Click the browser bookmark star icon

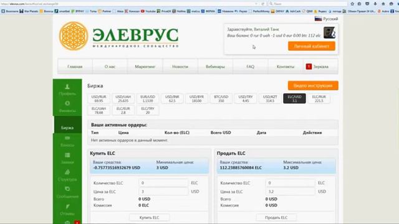(352, 4)
